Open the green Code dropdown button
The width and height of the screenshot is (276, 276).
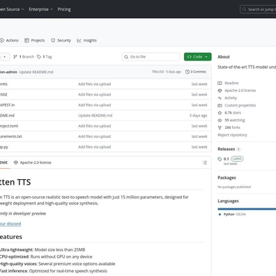[x=198, y=56]
